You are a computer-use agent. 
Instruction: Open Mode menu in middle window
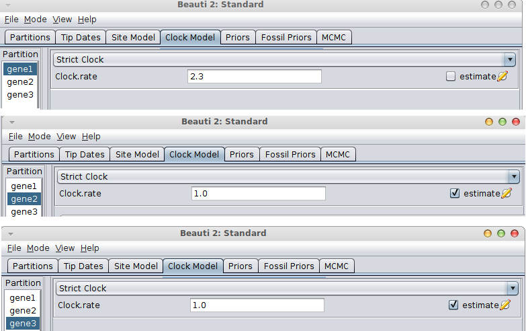(39, 137)
